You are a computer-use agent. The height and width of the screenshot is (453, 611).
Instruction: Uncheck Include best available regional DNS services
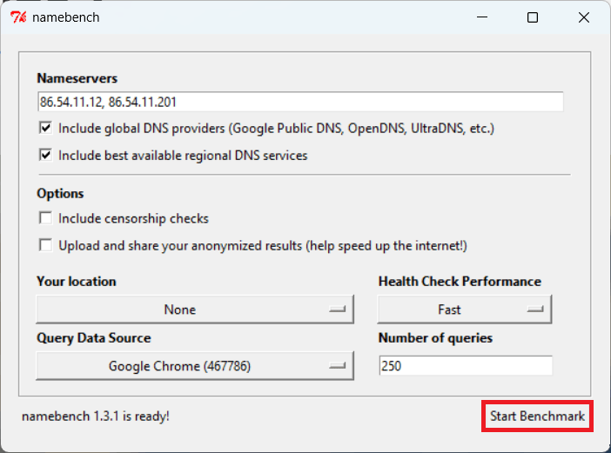(x=45, y=155)
